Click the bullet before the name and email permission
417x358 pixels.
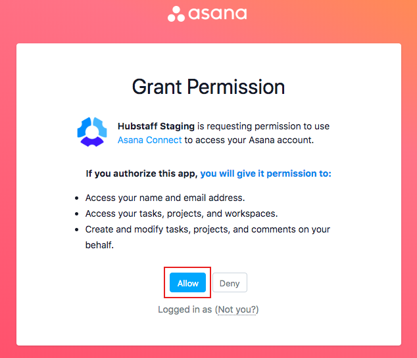(76, 198)
